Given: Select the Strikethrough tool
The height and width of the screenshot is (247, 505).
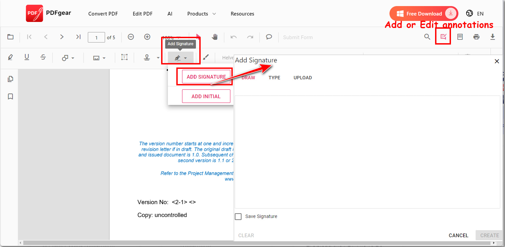Looking at the screenshot, I should (x=43, y=57).
